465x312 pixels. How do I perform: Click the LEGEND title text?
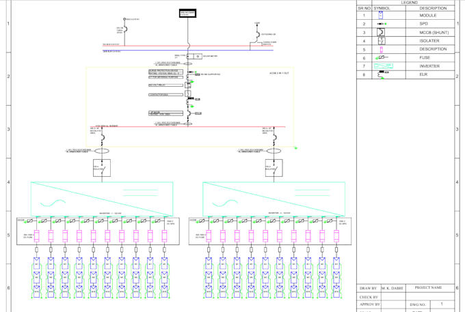[x=409, y=2]
